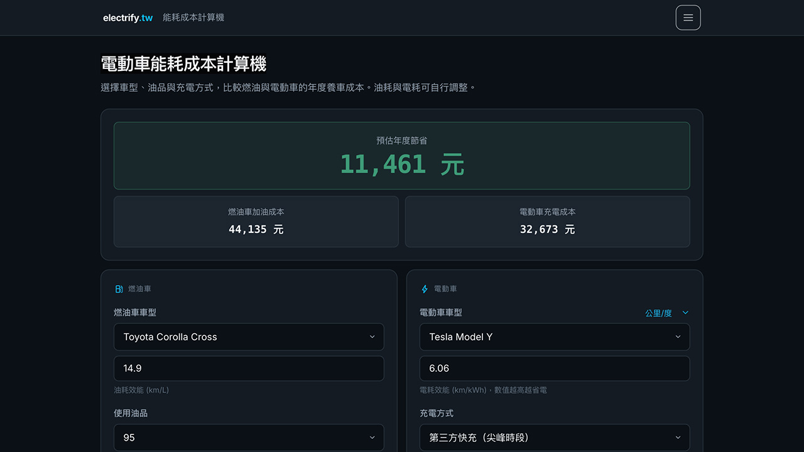Image resolution: width=804 pixels, height=452 pixels.
Task: Click the 32,673 元 charging cost value
Action: [x=548, y=229]
